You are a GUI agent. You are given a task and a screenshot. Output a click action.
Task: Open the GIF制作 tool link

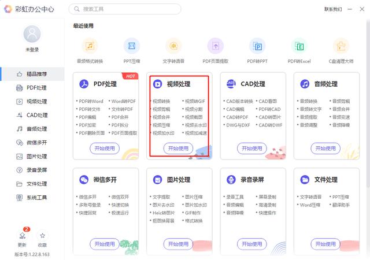193,213
